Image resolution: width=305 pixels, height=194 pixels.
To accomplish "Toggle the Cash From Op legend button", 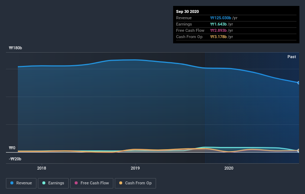I will tap(135, 183).
